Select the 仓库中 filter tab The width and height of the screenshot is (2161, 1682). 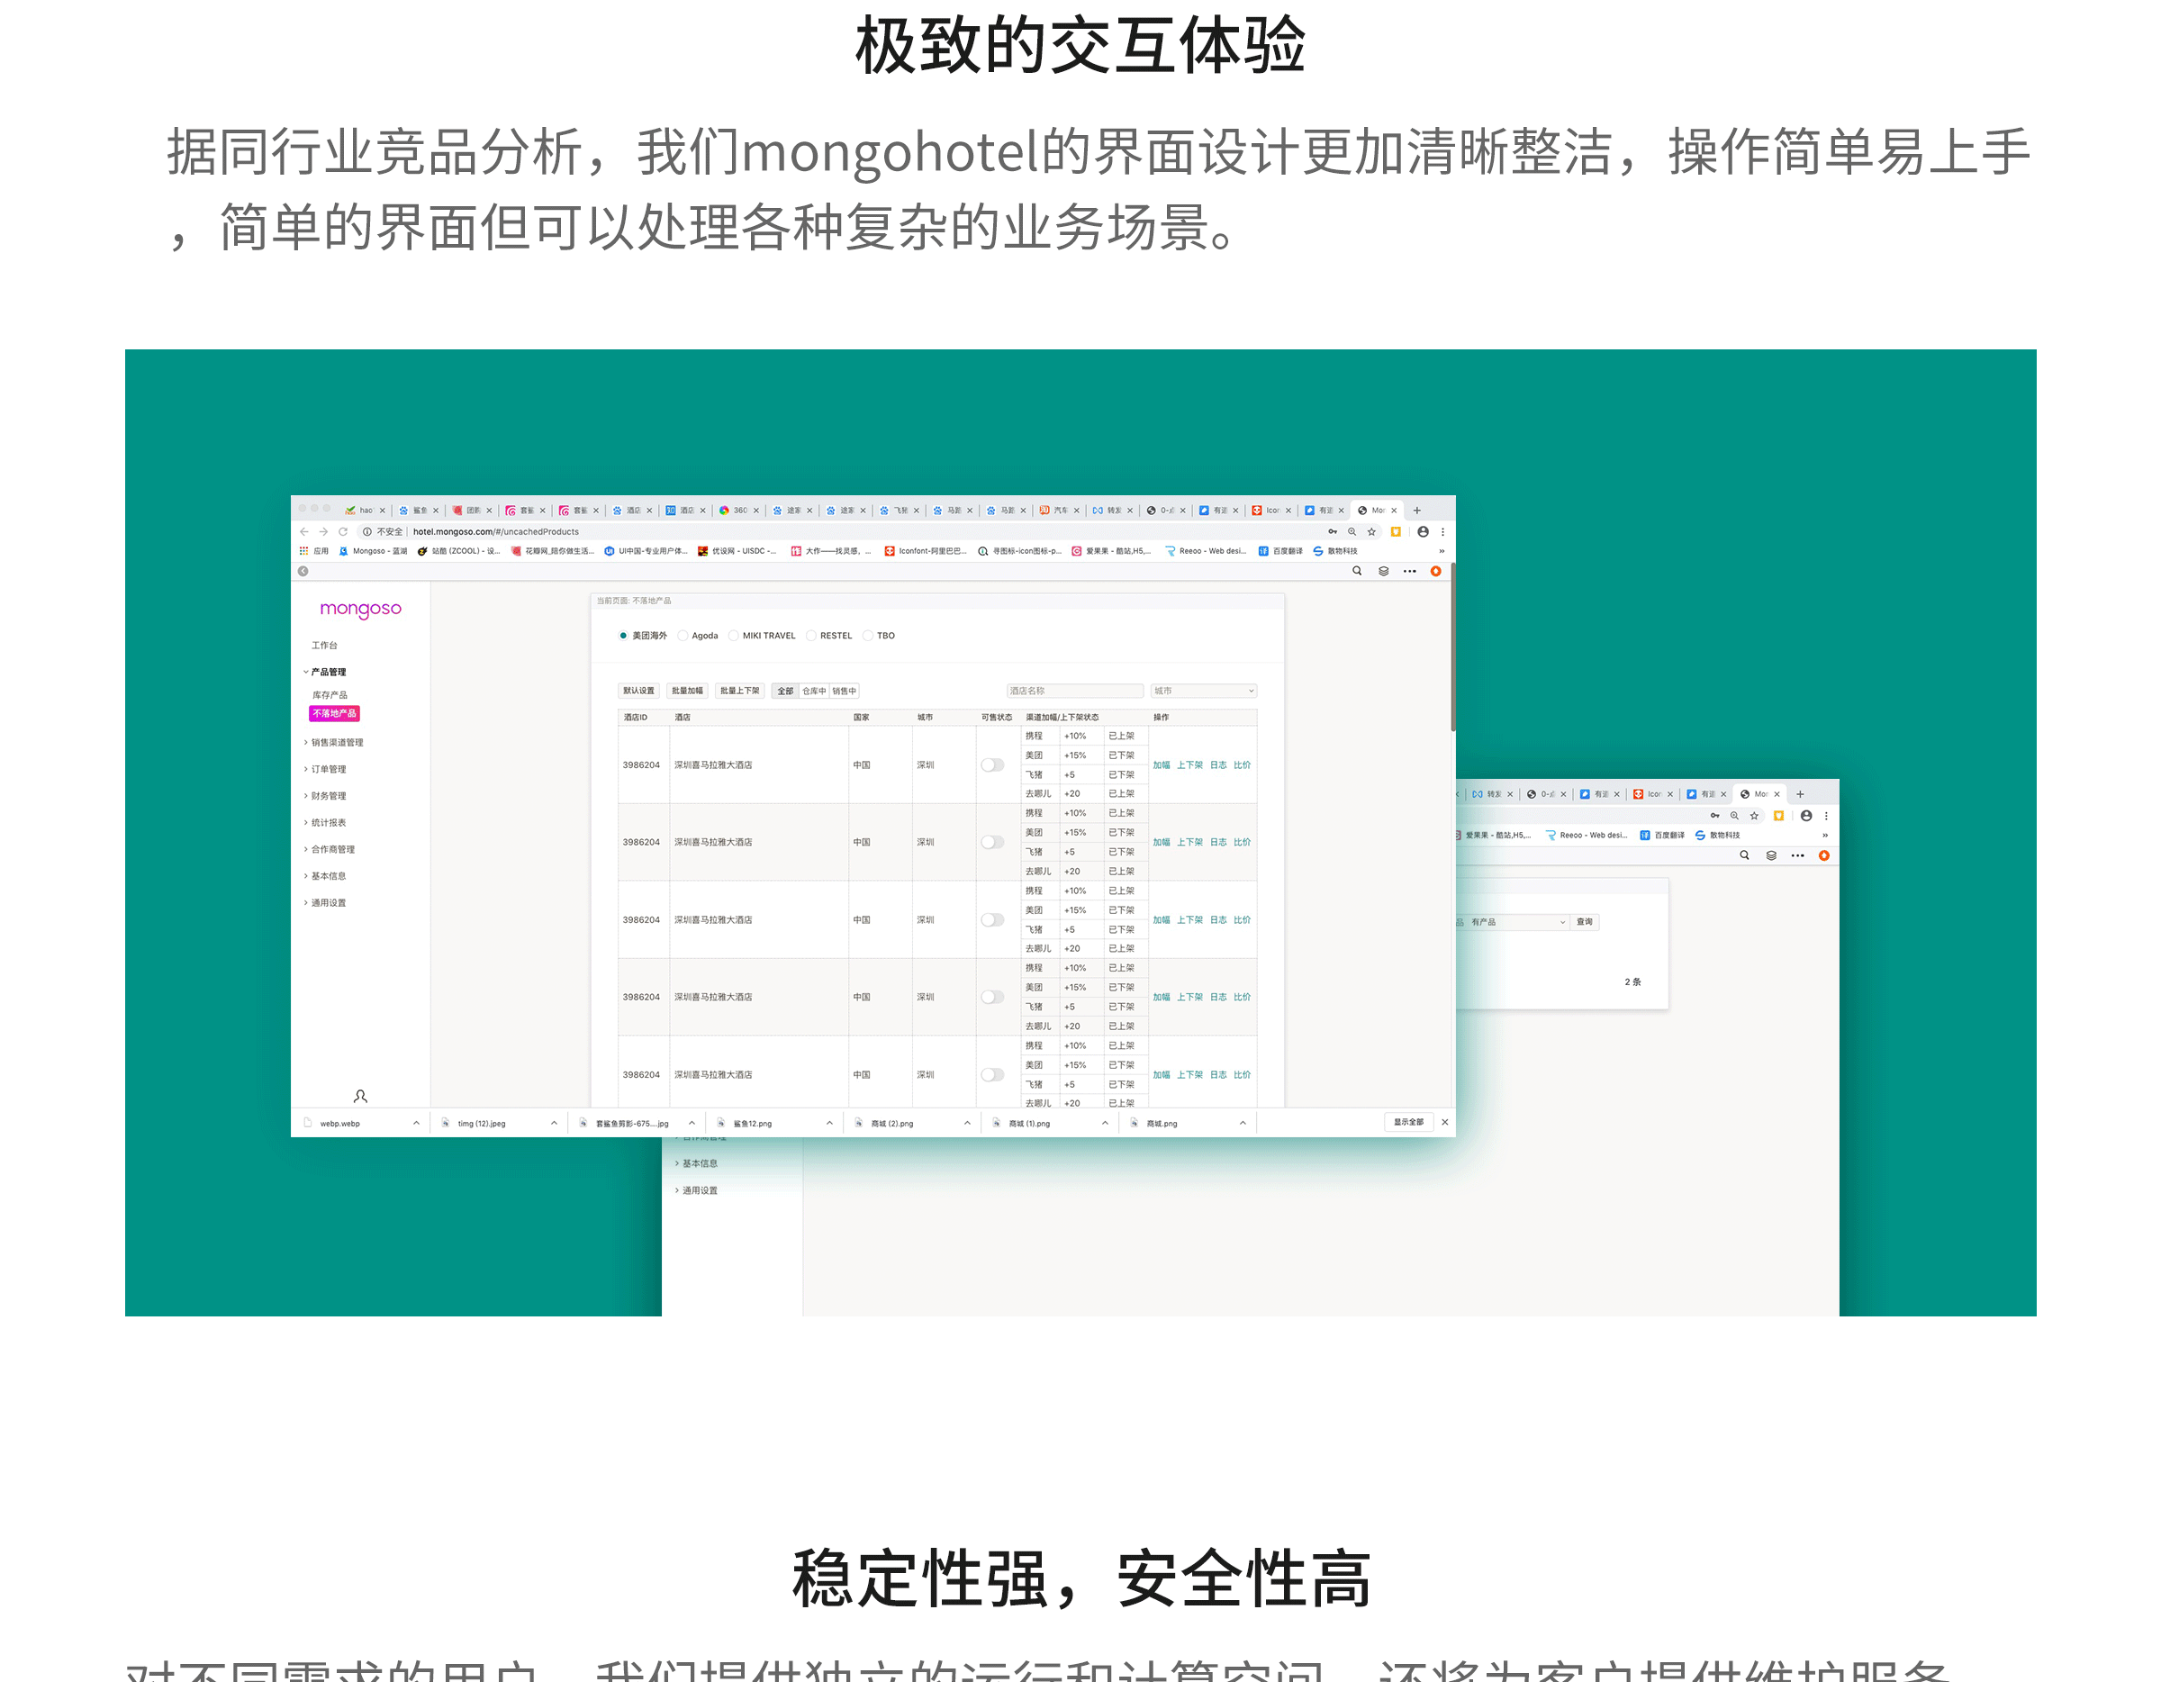(813, 691)
